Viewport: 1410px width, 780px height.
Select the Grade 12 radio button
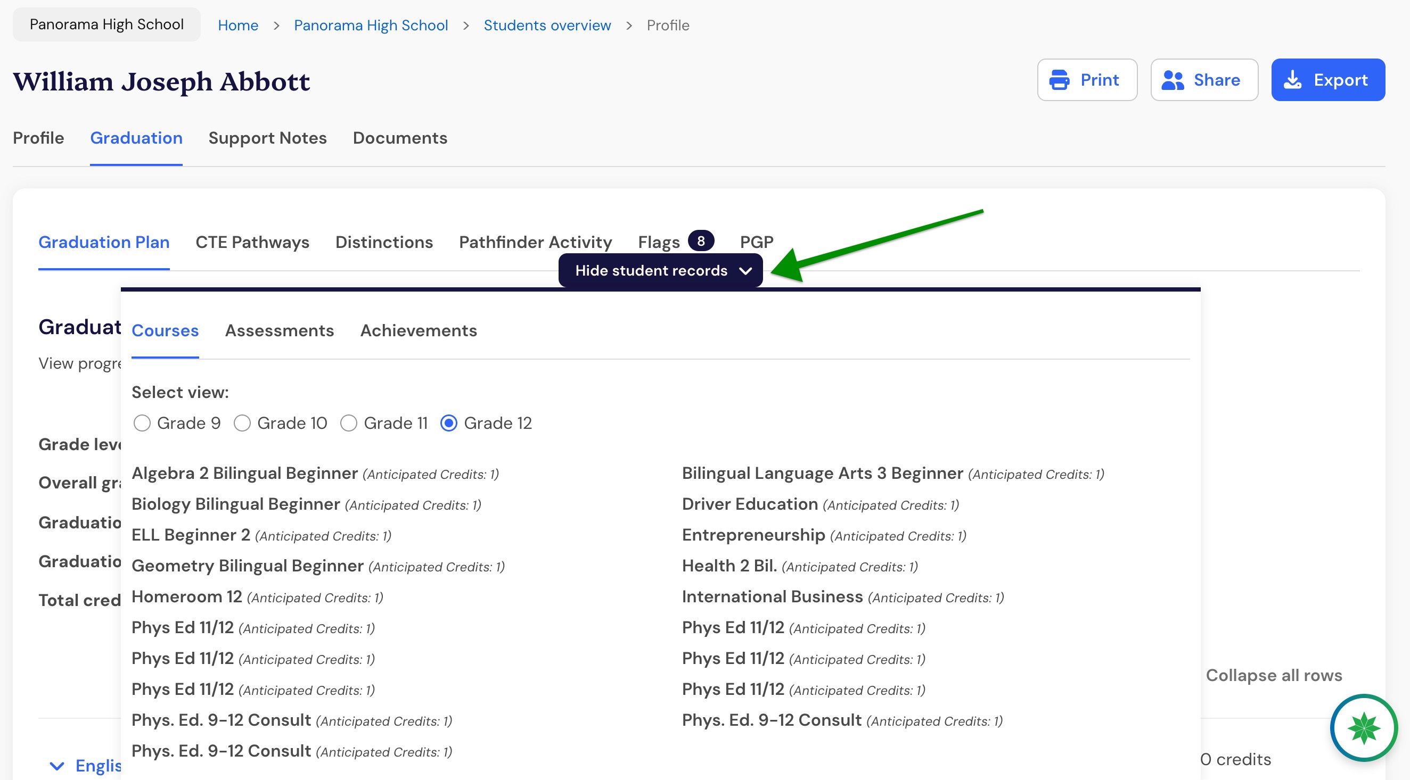(449, 423)
